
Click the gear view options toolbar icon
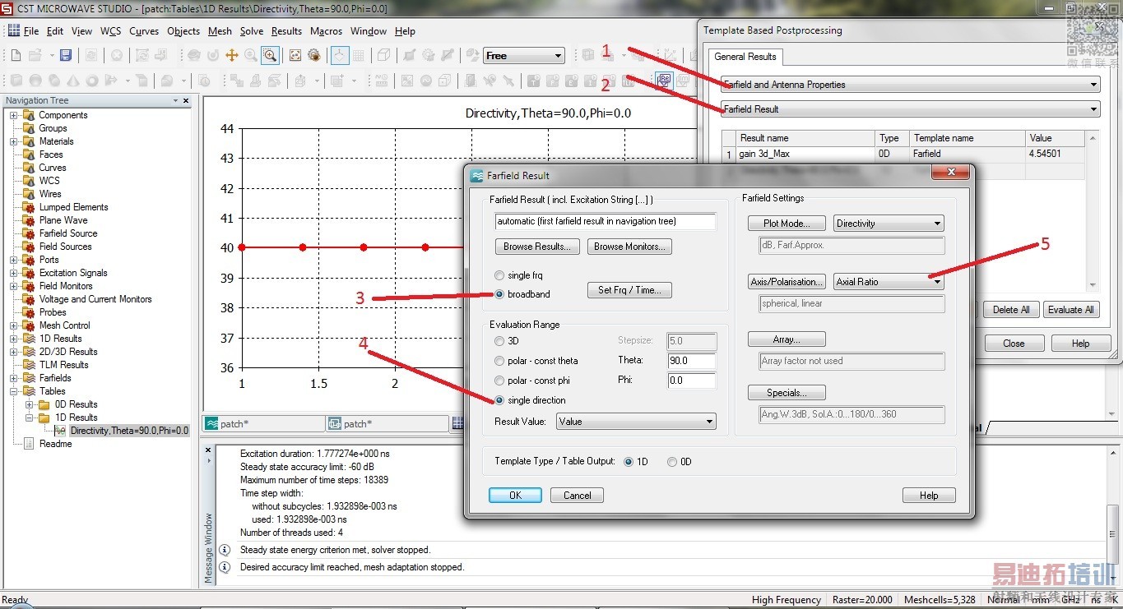pos(314,55)
